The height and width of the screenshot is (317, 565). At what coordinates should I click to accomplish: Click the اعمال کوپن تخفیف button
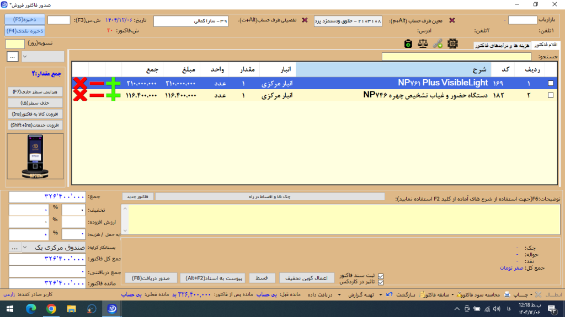pos(307,278)
